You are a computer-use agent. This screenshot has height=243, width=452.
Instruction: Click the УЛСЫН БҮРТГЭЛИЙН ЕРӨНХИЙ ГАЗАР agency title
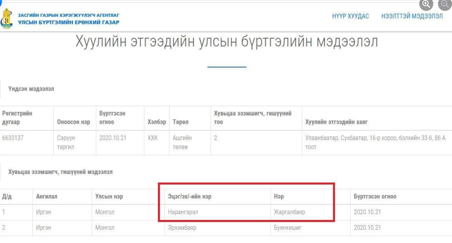pyautogui.click(x=68, y=22)
